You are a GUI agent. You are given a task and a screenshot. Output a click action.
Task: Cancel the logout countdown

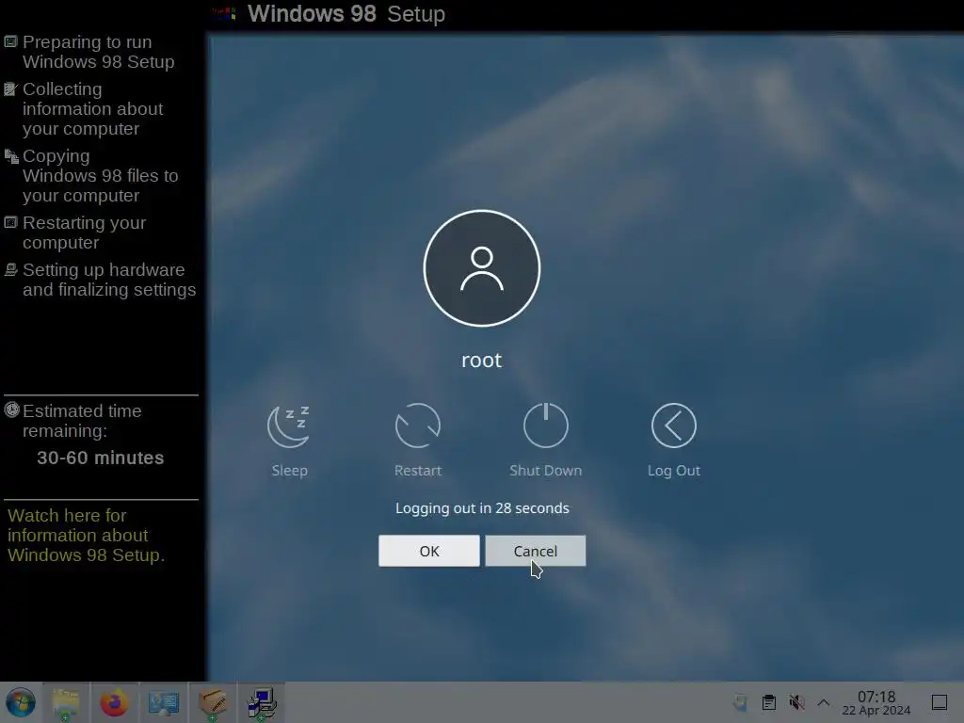[x=536, y=551]
